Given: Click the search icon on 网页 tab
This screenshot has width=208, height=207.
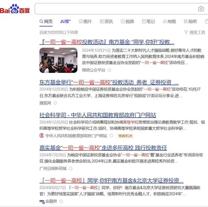Looking at the screenshot, I should [41, 21].
